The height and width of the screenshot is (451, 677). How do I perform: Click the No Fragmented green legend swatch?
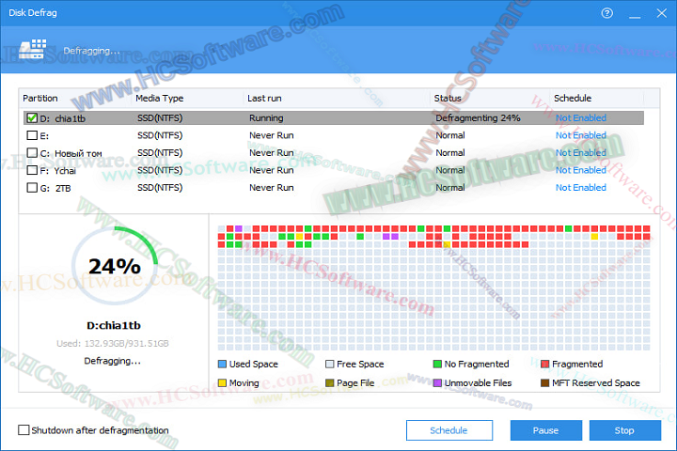tap(437, 364)
